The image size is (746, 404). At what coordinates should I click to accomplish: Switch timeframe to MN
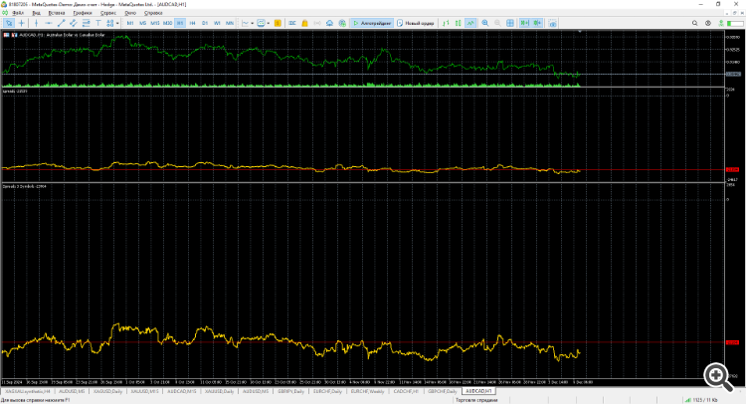[230, 23]
